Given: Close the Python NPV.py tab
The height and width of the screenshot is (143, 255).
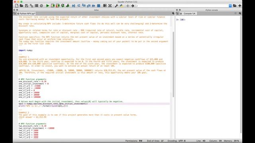Looking at the screenshot, I should point(18,14).
